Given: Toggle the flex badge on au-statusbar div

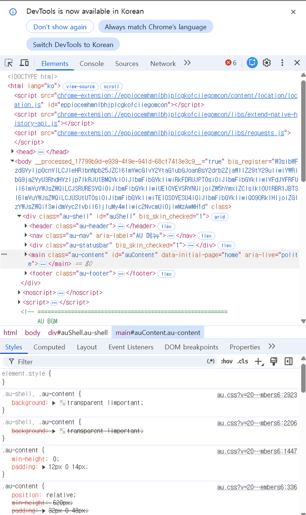Looking at the screenshot, I should [x=227, y=245].
